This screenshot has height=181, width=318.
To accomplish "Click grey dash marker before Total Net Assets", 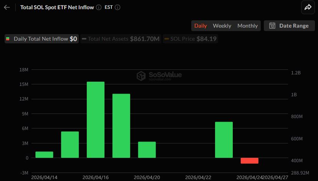I will [x=84, y=39].
